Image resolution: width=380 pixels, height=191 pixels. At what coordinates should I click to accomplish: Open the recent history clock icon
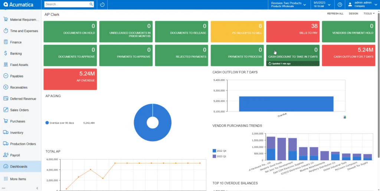click(102, 4)
